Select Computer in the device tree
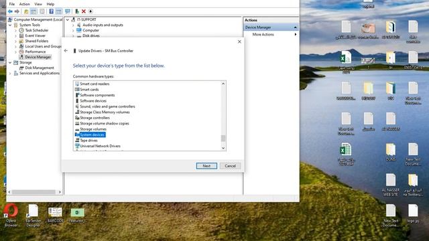The image size is (429, 241). click(x=91, y=30)
